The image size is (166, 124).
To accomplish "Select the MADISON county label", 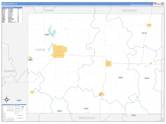I will (129, 11).
